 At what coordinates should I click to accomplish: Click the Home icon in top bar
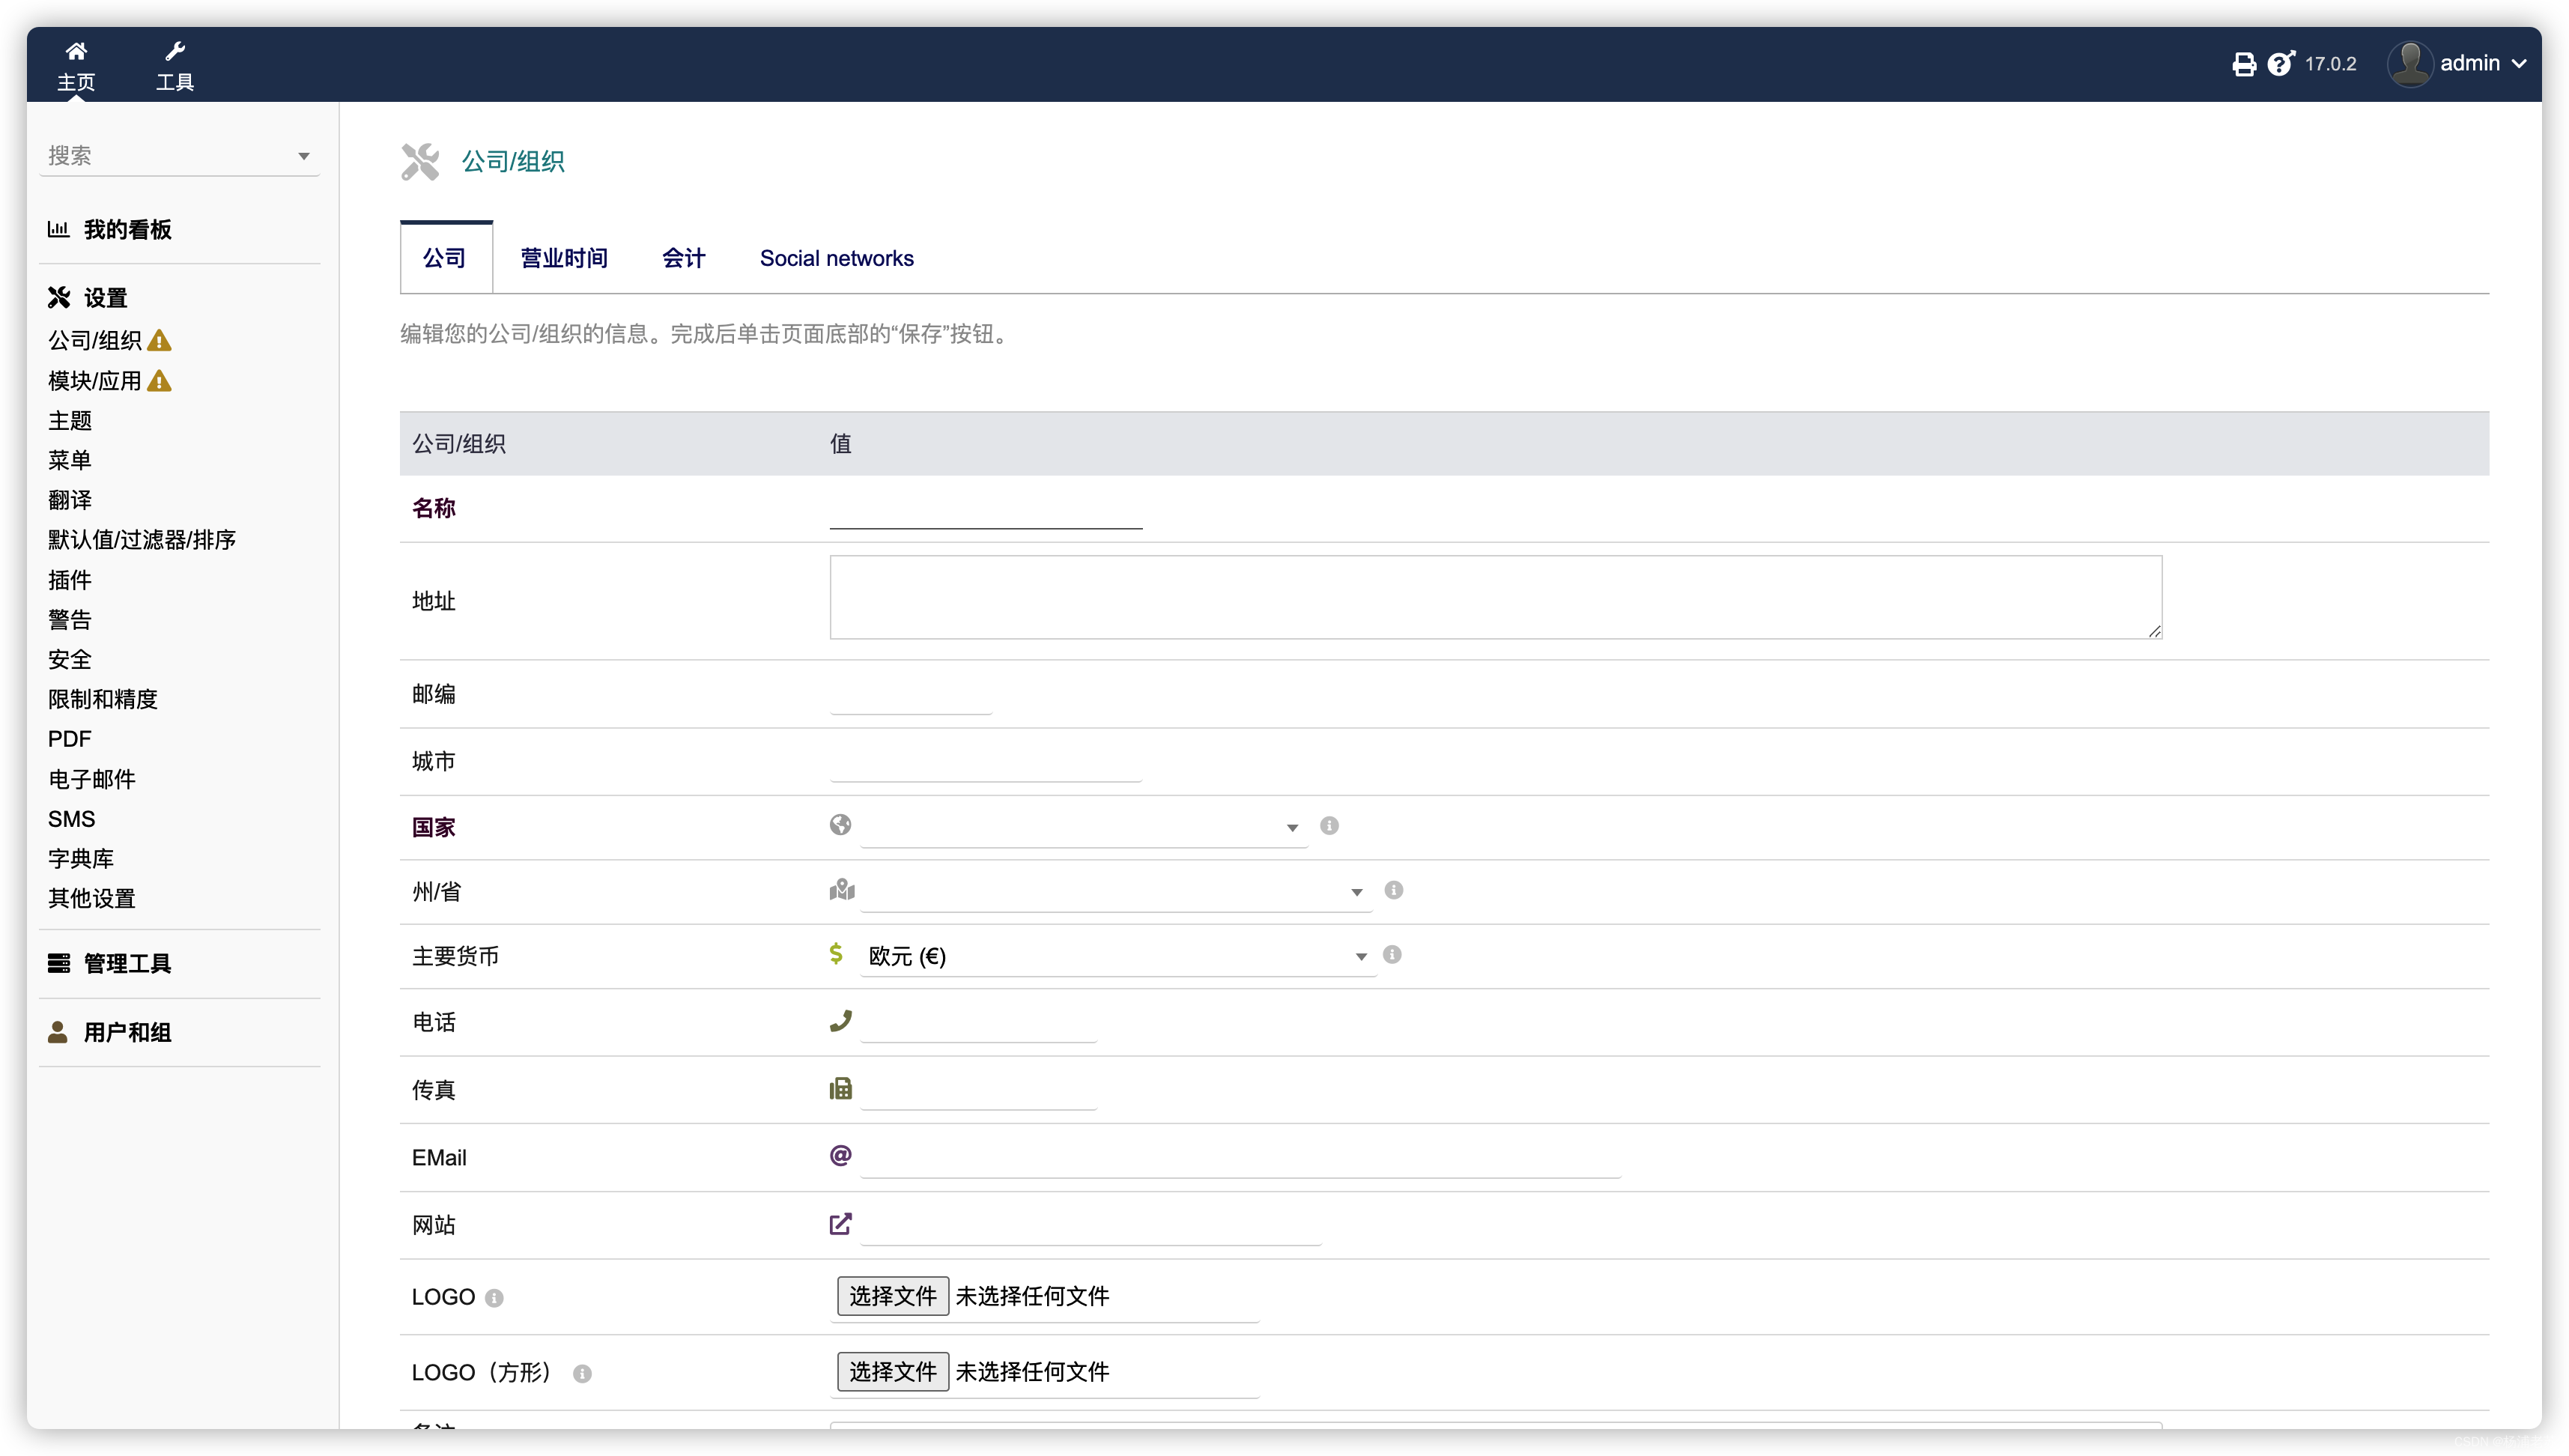coord(76,52)
